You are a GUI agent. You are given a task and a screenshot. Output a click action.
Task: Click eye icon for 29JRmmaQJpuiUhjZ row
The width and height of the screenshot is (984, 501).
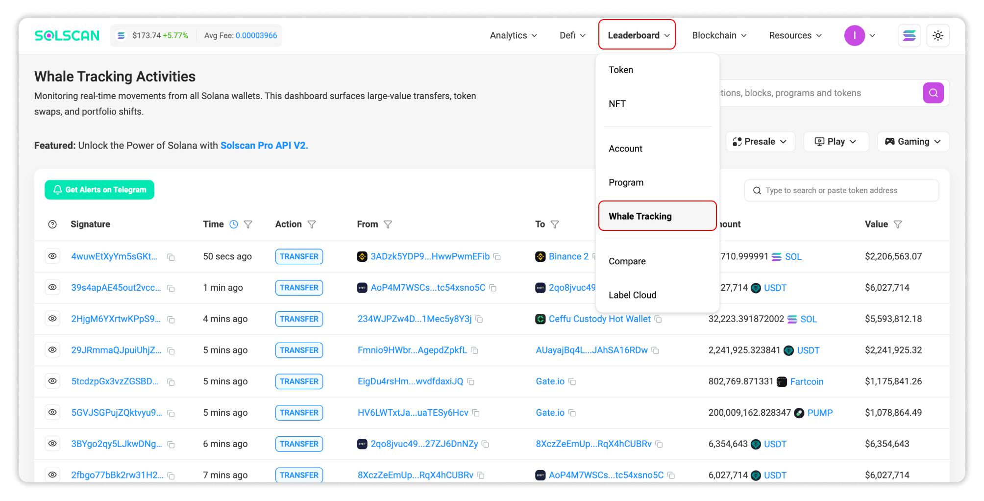pyautogui.click(x=52, y=350)
